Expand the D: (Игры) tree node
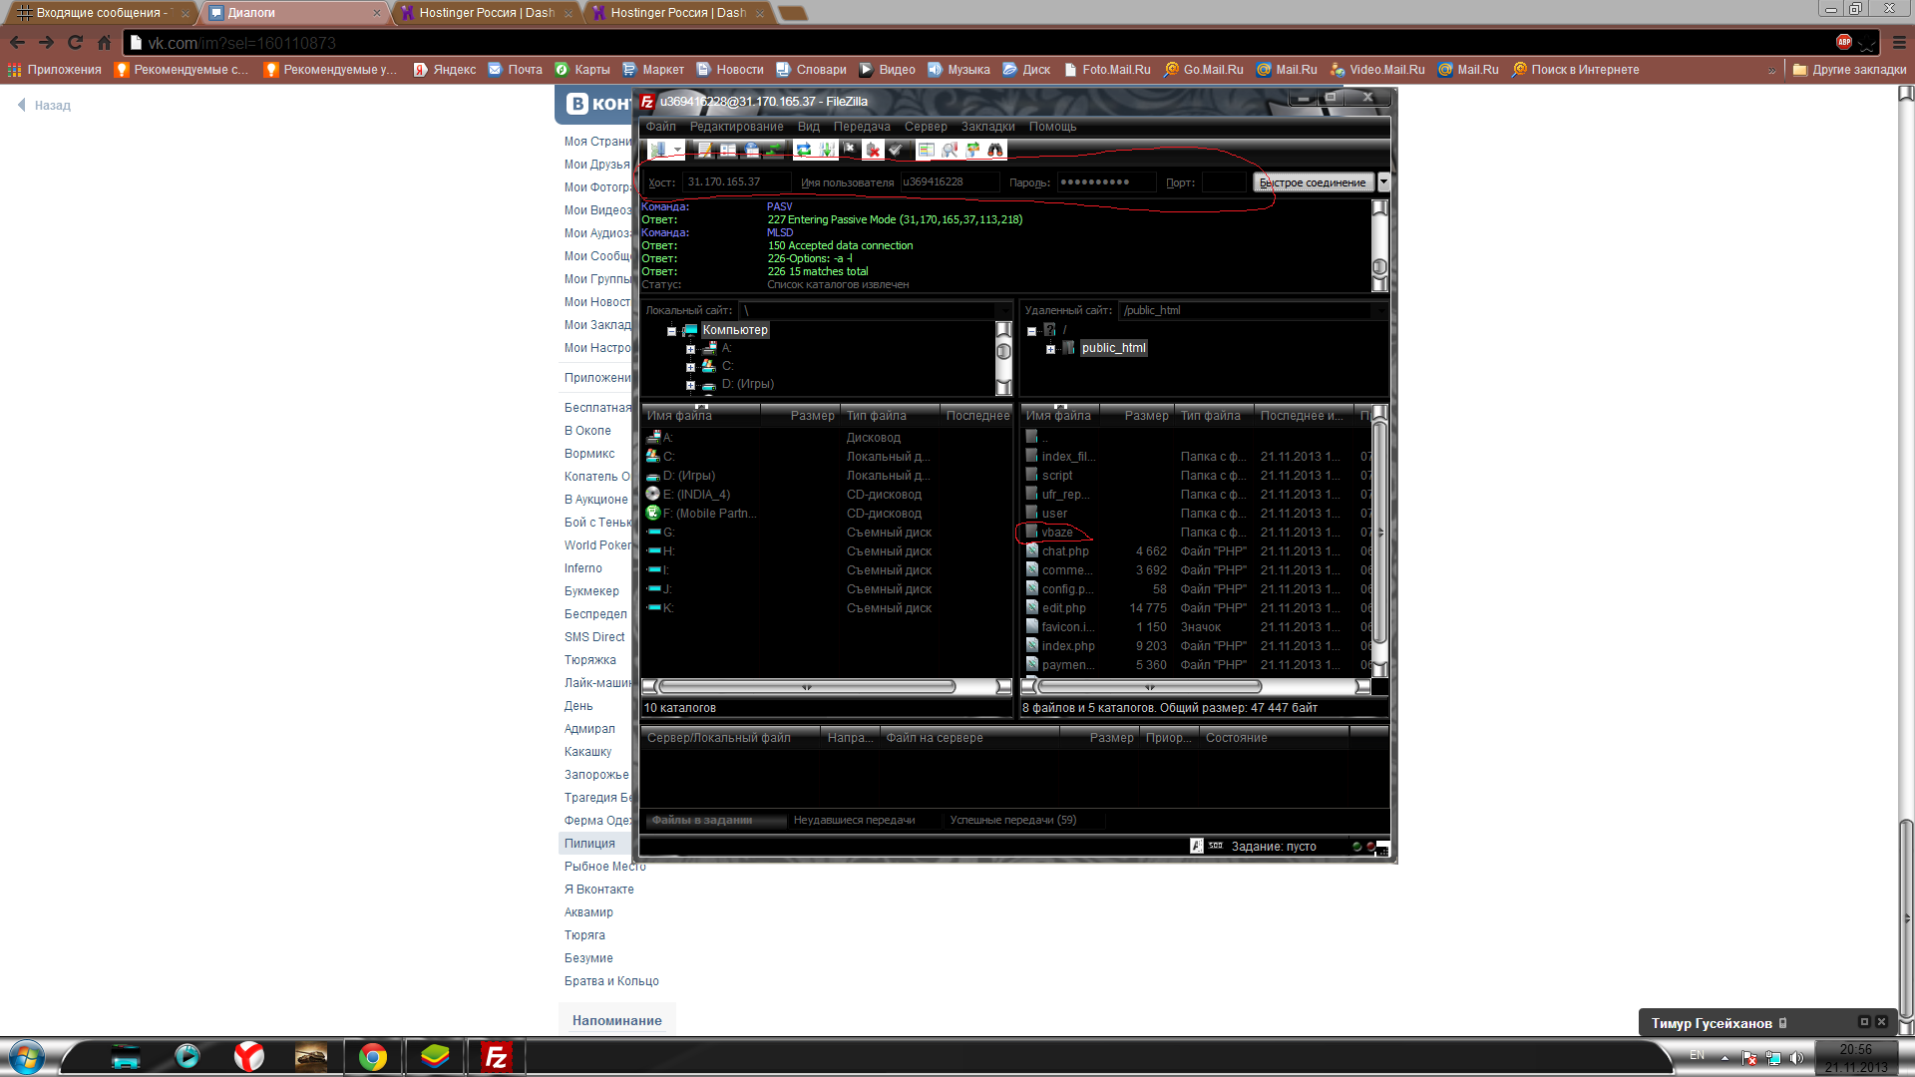This screenshot has height=1077, width=1915. 690,385
